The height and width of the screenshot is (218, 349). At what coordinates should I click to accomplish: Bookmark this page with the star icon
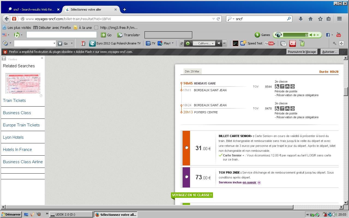(x=320, y=19)
